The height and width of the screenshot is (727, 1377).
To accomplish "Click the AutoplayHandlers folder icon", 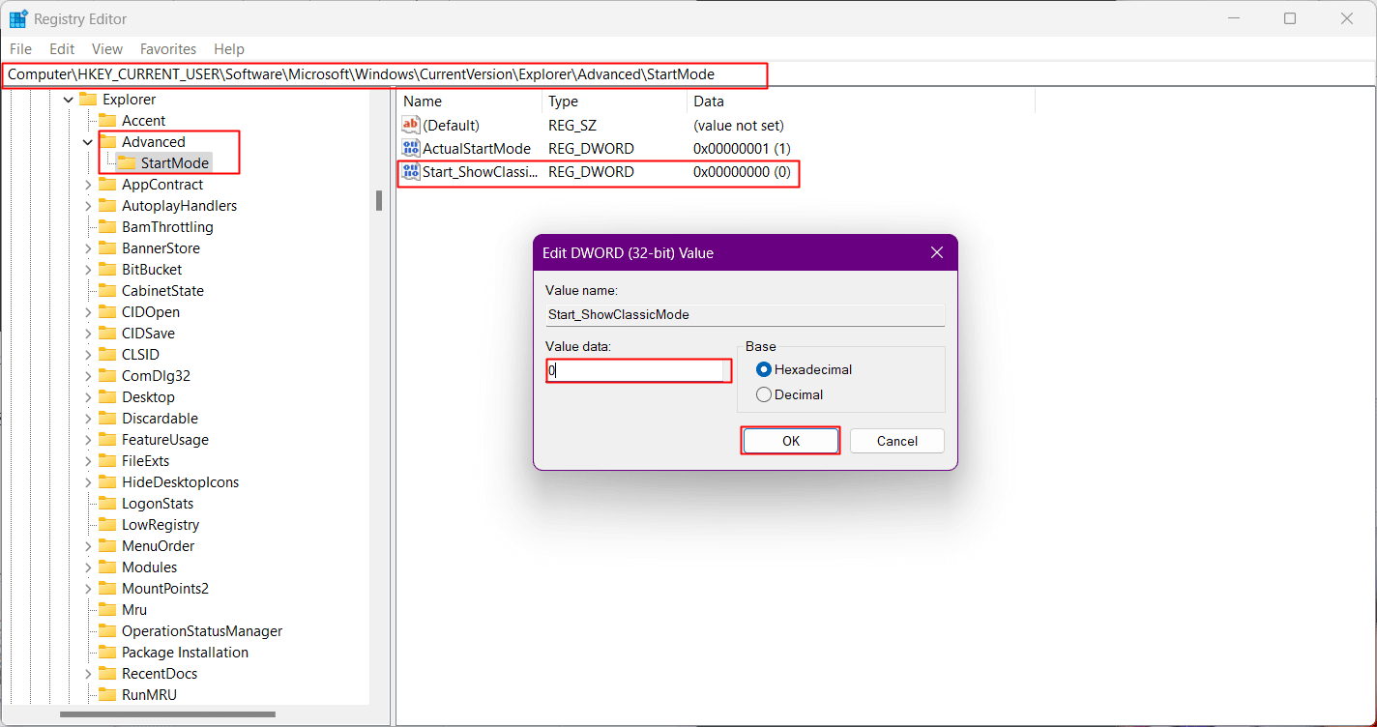I will click(107, 206).
